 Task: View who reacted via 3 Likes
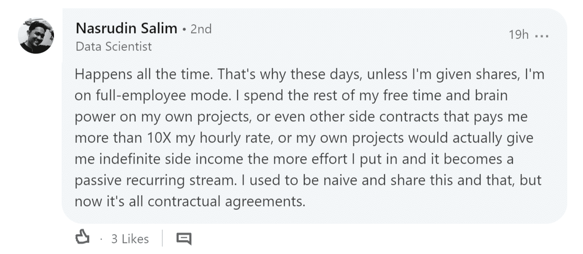tap(130, 239)
